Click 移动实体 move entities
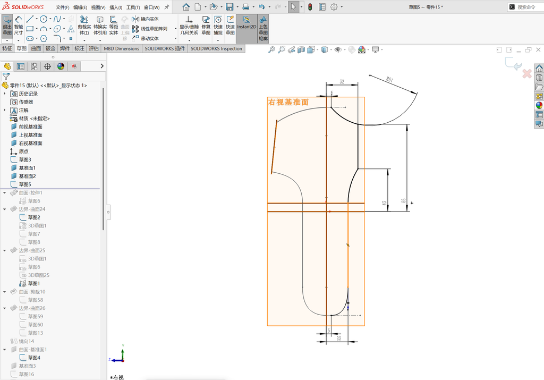 (146, 38)
